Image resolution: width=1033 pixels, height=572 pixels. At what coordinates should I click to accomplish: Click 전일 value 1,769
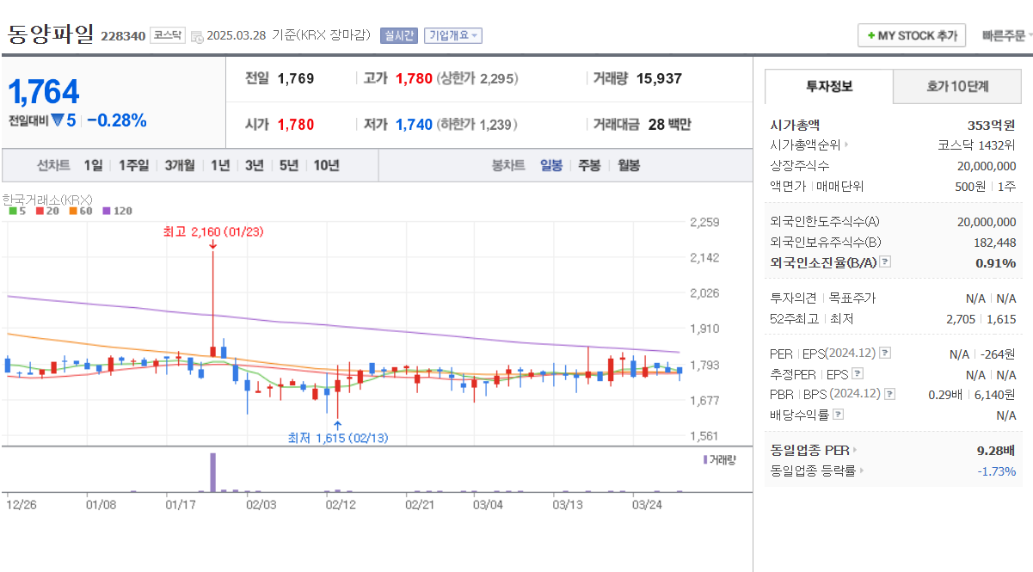pyautogui.click(x=296, y=78)
